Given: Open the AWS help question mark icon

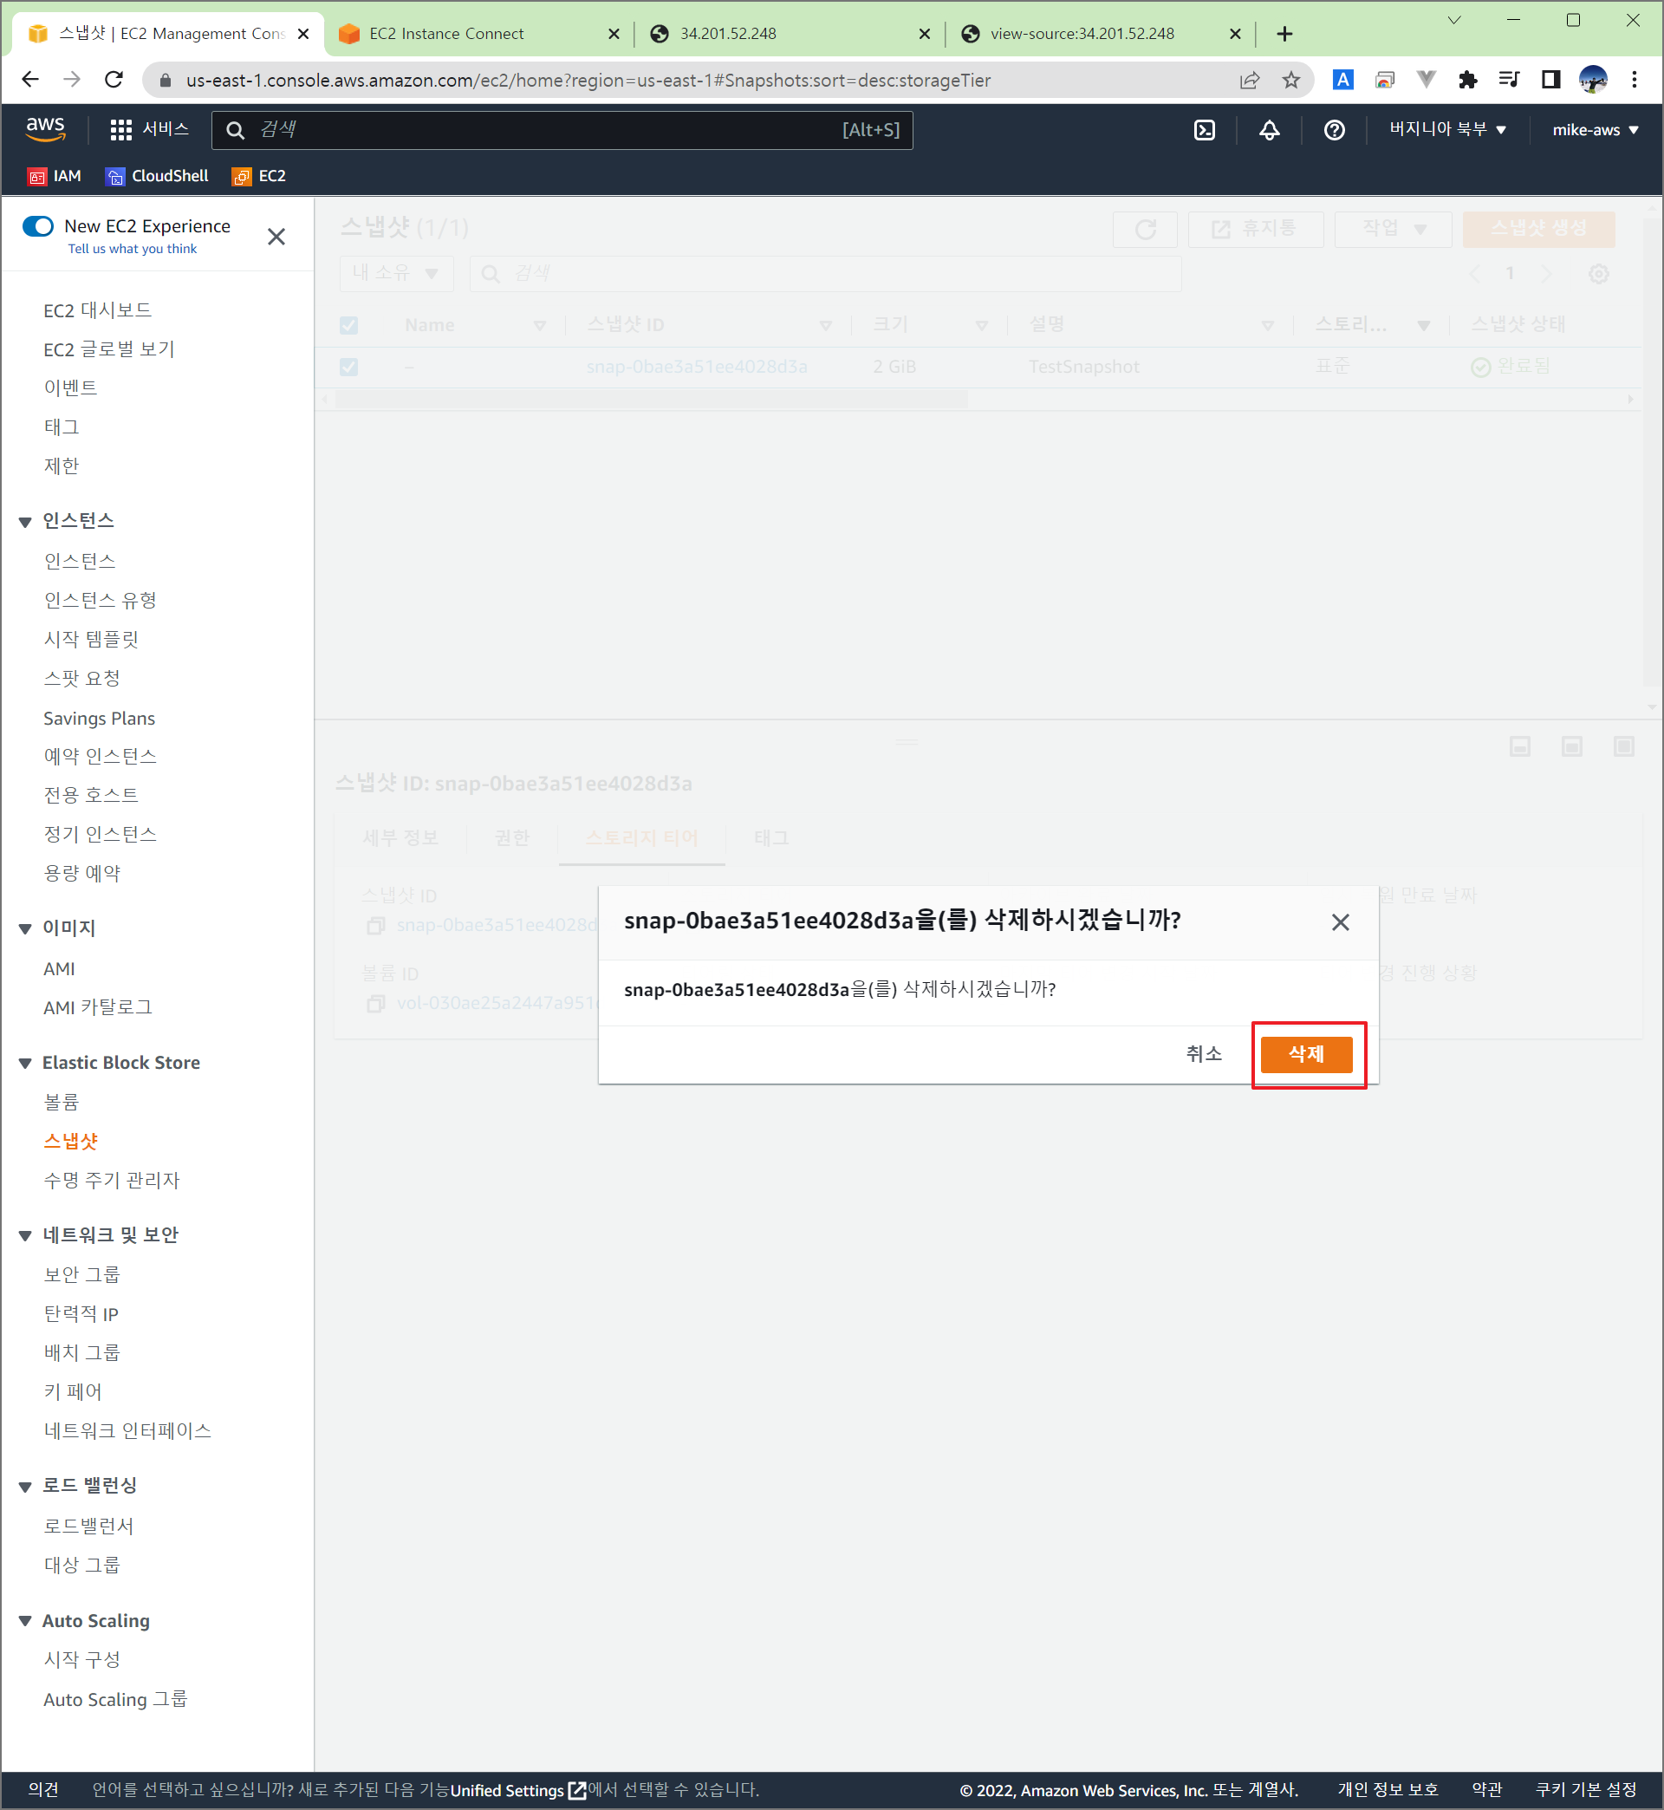Looking at the screenshot, I should click(1334, 130).
